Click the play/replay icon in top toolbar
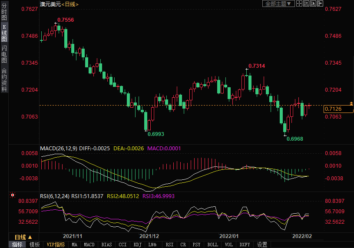This screenshot has width=354, height=248. point(314,3)
